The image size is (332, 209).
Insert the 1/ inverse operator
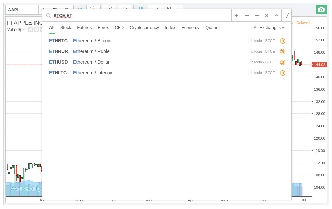point(286,15)
